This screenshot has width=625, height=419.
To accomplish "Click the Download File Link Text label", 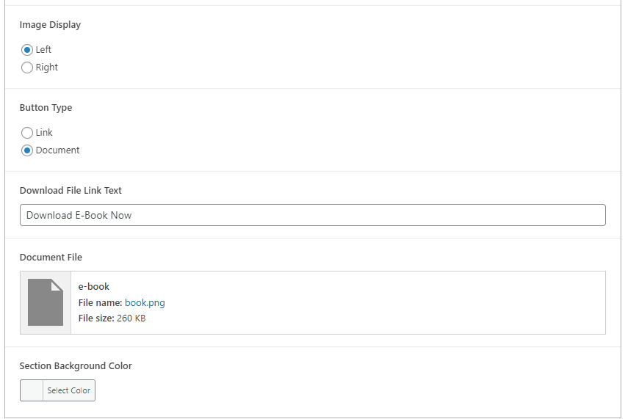I will (x=71, y=191).
